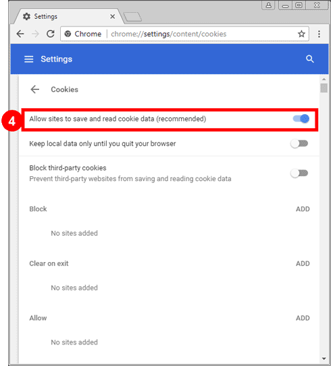
Task: Open the Chrome three-dot menu
Action: click(319, 34)
